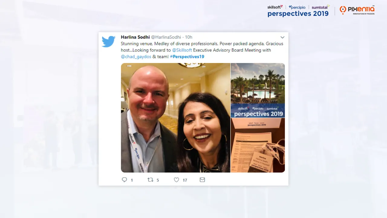387x218 pixels.
Task: Click the retweet arrows icon
Action: coord(150,180)
